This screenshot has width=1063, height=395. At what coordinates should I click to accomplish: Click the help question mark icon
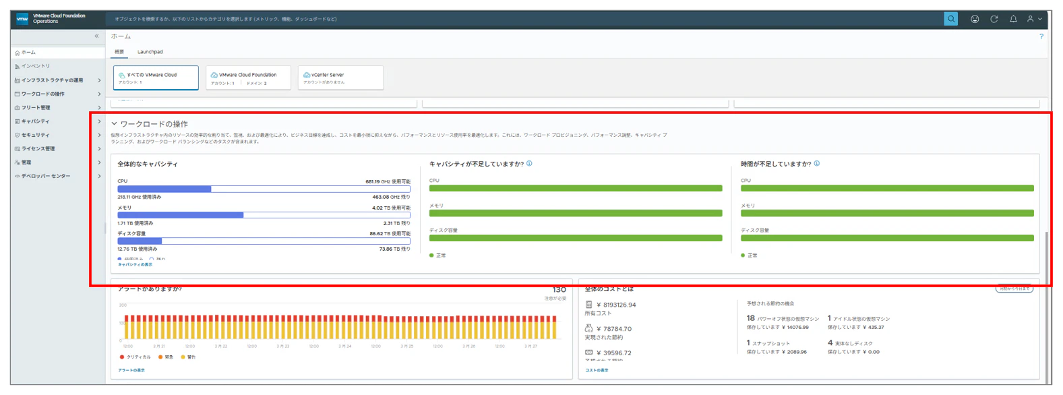pos(1041,36)
